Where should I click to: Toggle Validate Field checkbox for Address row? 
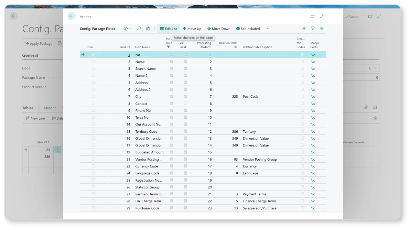pyautogui.click(x=185, y=82)
